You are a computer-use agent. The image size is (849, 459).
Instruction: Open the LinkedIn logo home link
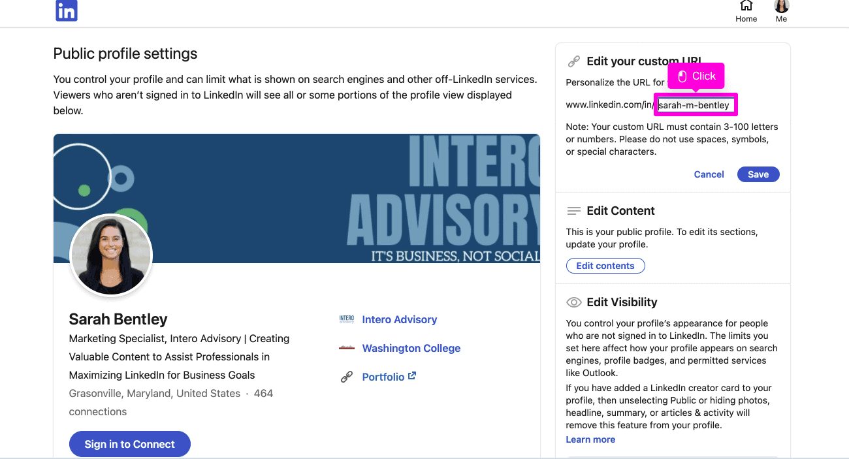tap(67, 10)
